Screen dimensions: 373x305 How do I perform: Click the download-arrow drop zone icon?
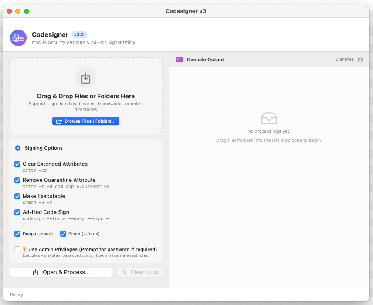(x=86, y=78)
